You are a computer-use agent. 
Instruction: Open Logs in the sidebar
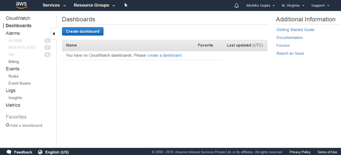pyautogui.click(x=10, y=90)
